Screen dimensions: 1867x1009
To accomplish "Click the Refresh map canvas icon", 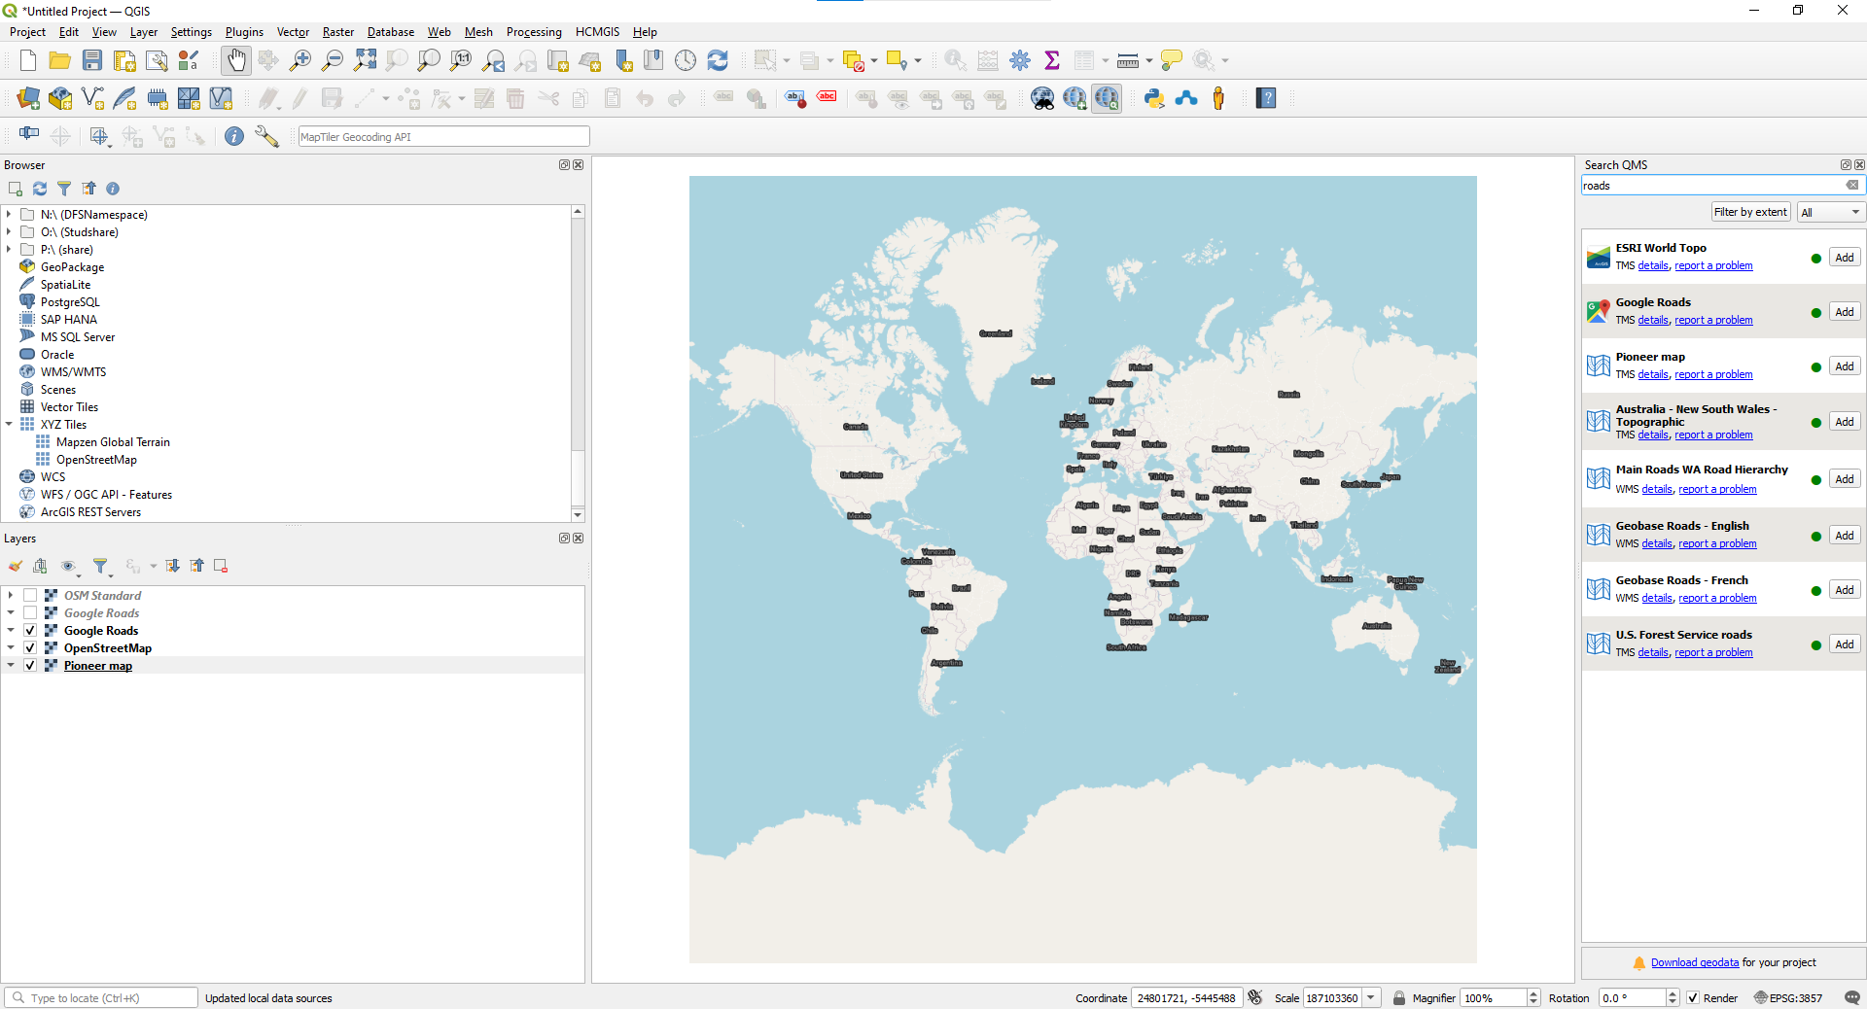I will click(718, 60).
